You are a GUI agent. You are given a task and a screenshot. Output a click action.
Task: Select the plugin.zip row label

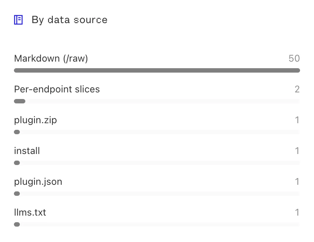pos(36,120)
